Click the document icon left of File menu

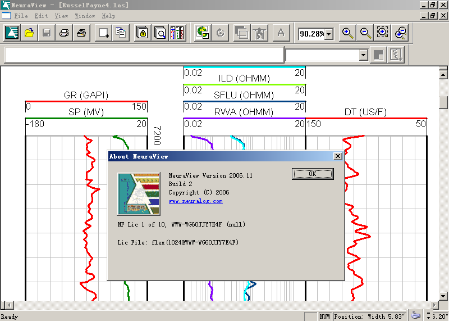(x=6, y=16)
